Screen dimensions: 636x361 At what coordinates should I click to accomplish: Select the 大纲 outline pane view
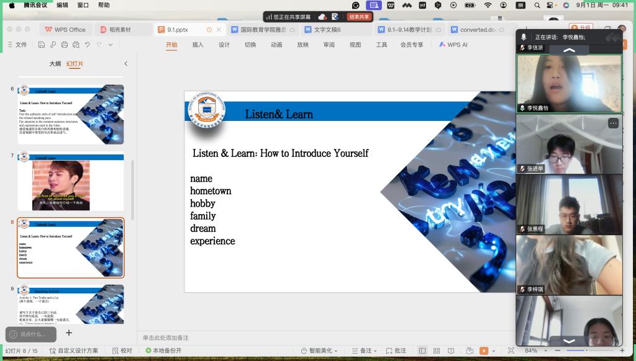(55, 64)
